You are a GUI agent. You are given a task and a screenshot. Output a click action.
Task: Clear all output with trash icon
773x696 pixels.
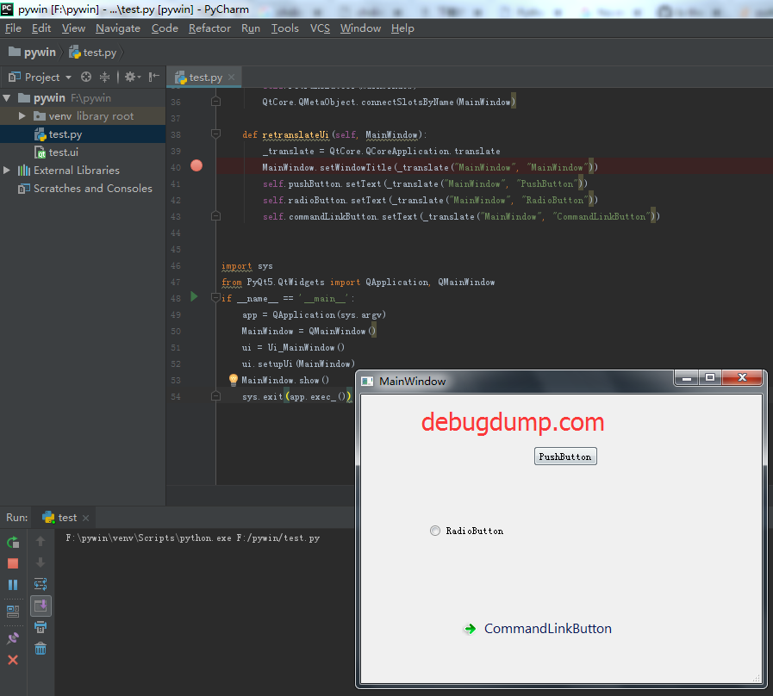pyautogui.click(x=41, y=648)
